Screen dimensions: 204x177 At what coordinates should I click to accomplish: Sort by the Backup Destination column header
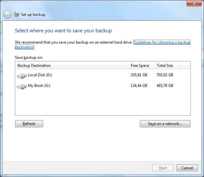click(34, 65)
